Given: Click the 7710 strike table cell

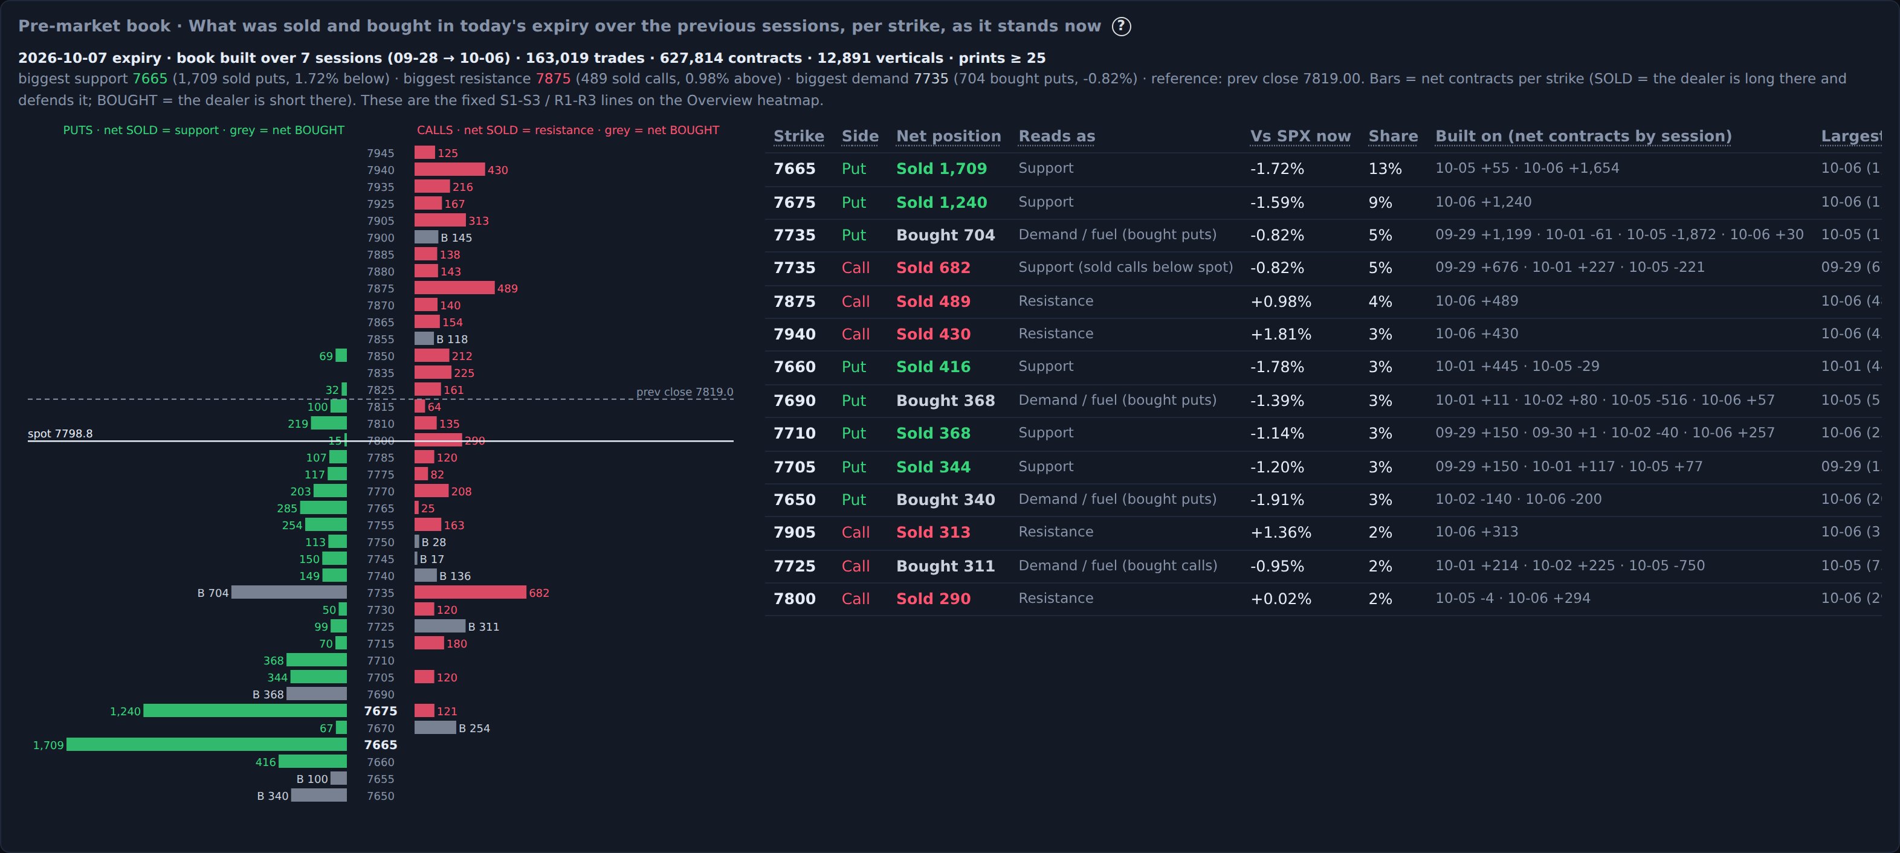Looking at the screenshot, I should click(794, 434).
